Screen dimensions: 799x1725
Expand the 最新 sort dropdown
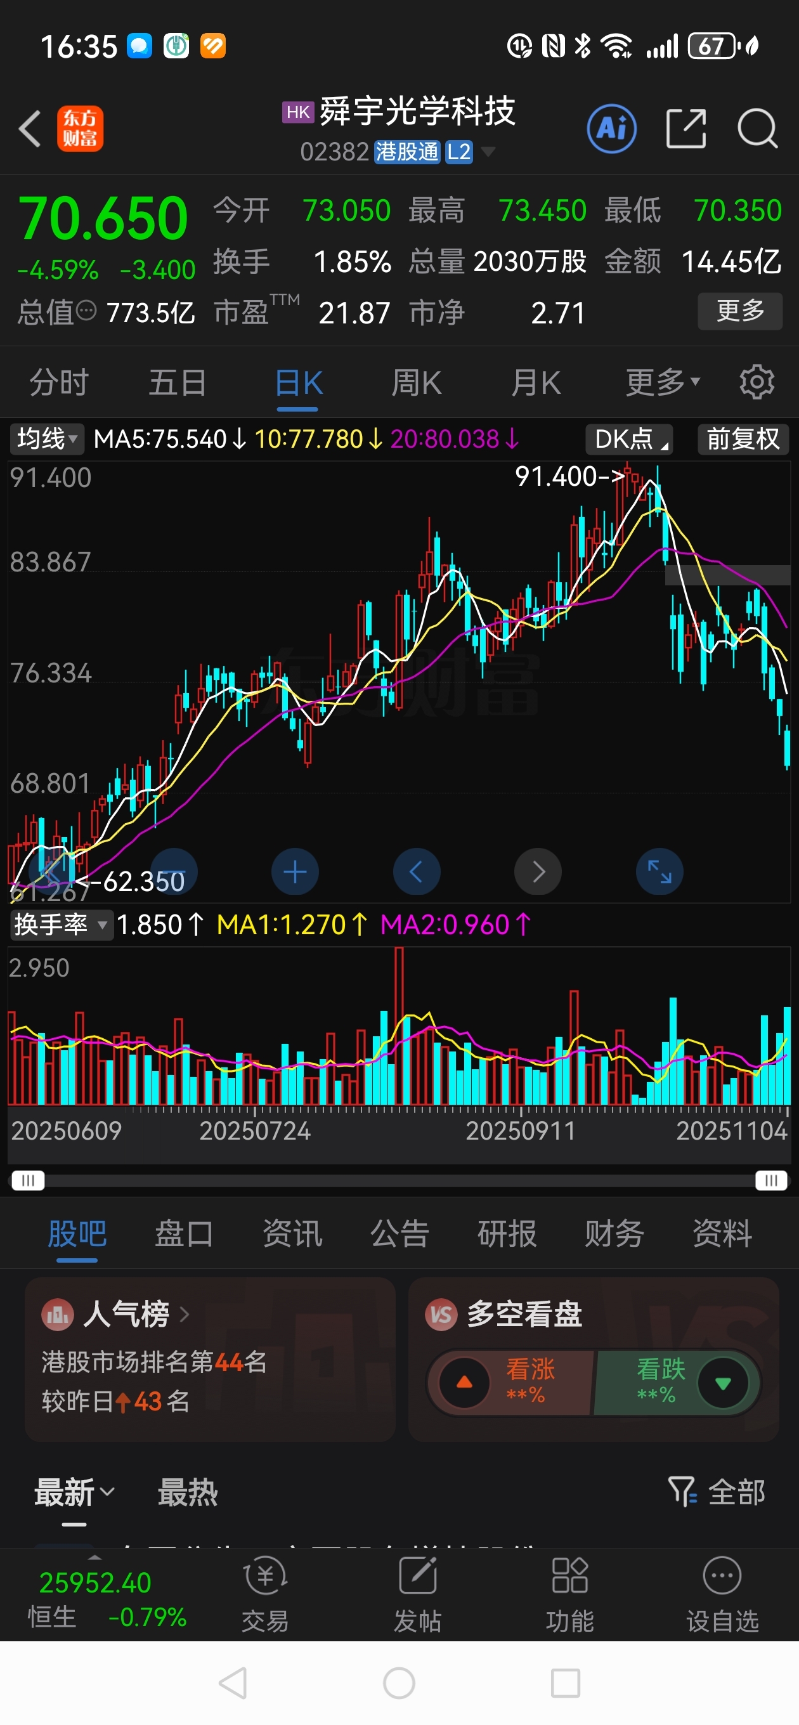point(74,1492)
